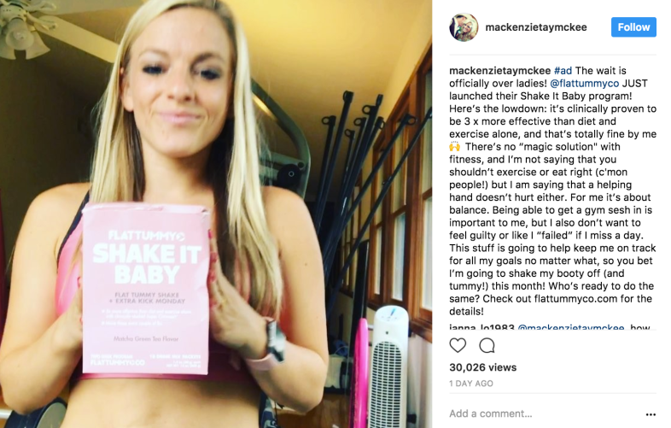Follow mackenzietaymckee with the blue button
The height and width of the screenshot is (428, 671).
633,27
